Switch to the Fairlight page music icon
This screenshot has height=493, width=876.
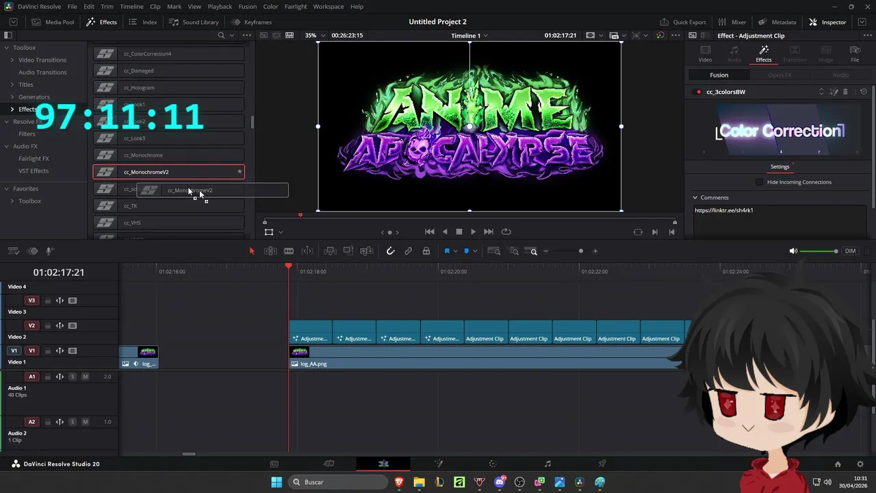click(547, 464)
